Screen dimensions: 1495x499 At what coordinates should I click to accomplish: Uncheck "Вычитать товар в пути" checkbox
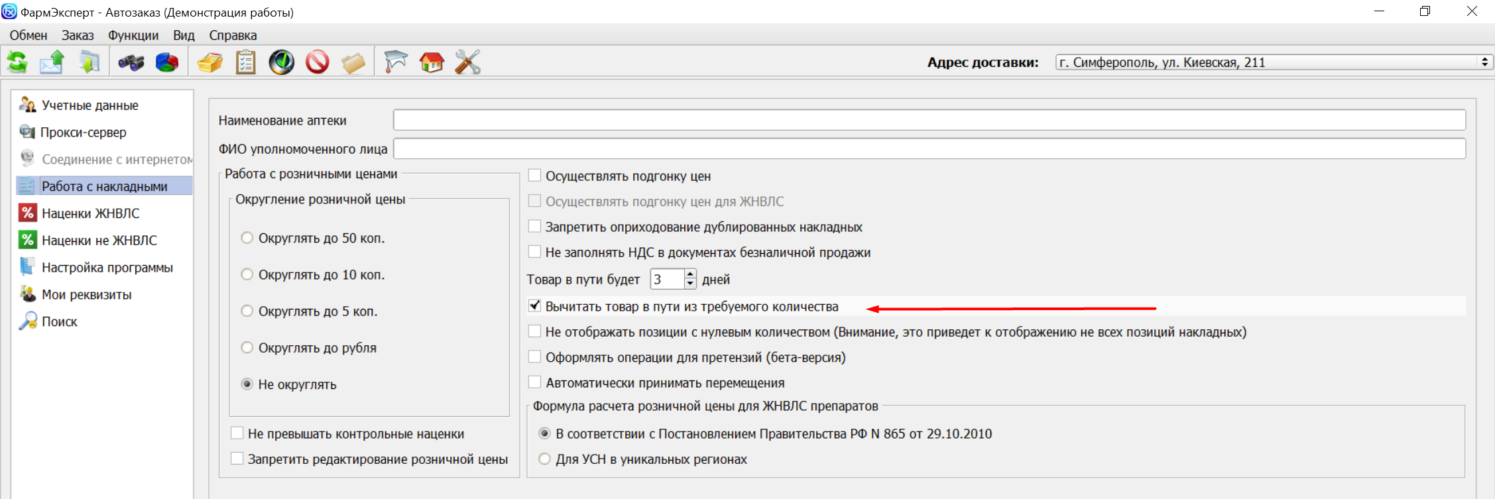(534, 306)
